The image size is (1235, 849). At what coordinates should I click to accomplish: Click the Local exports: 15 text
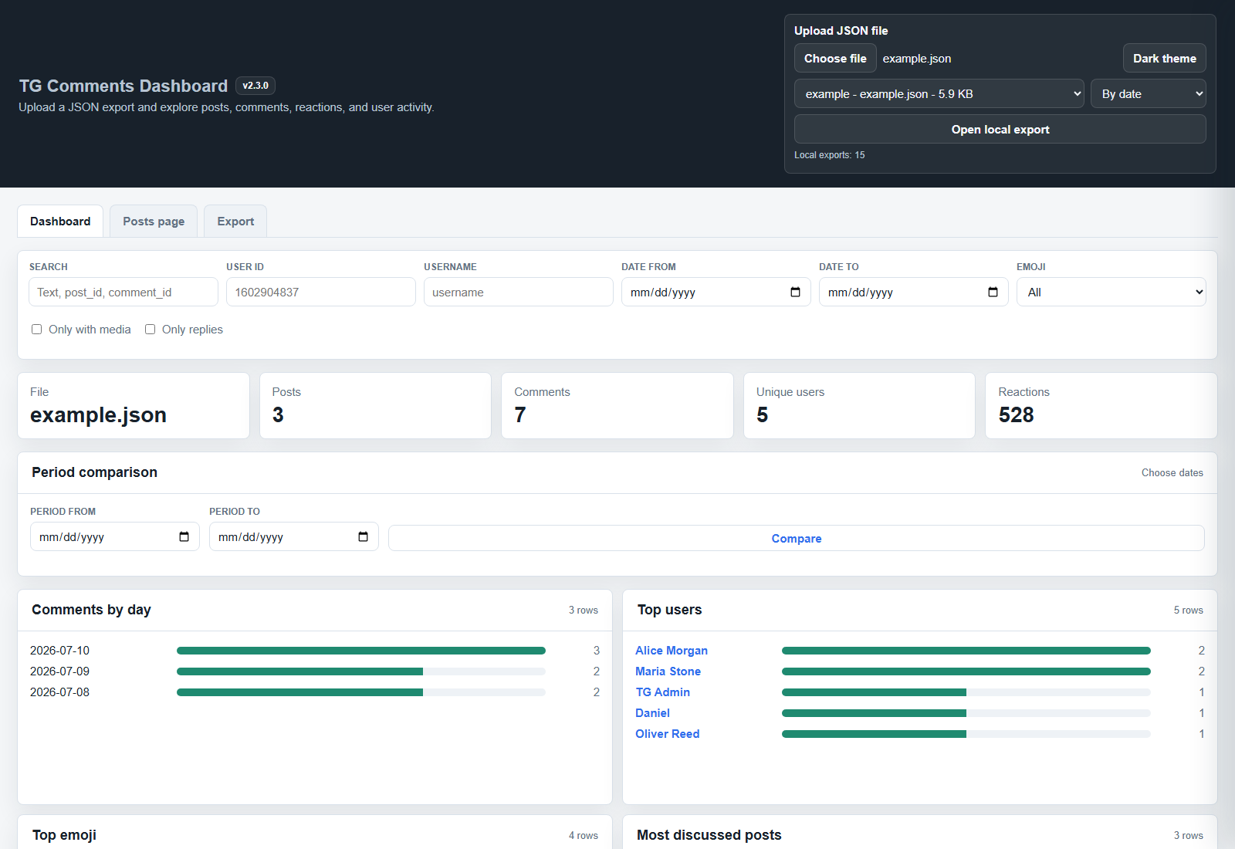(829, 155)
